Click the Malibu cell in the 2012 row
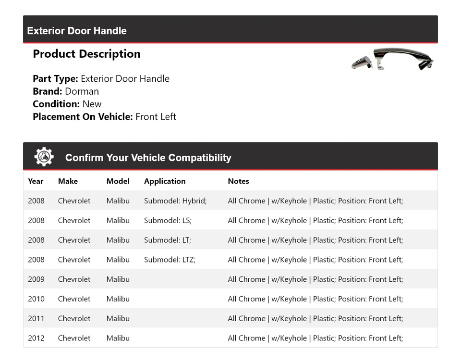Image resolution: width=461 pixels, height=363 pixels. coord(118,338)
